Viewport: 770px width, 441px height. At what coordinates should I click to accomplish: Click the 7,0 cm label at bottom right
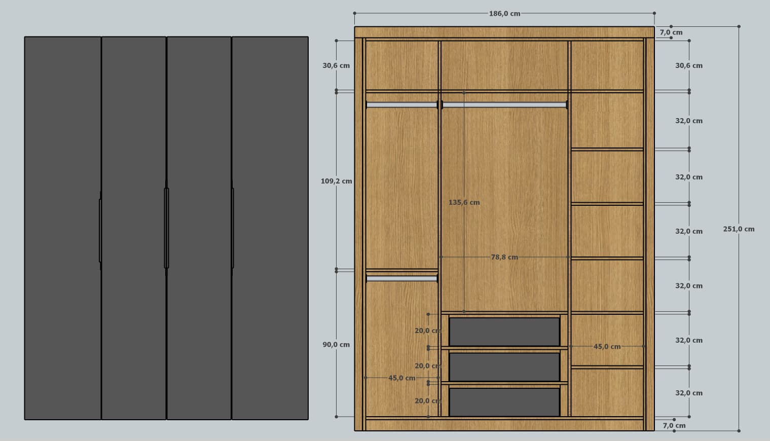coord(674,426)
